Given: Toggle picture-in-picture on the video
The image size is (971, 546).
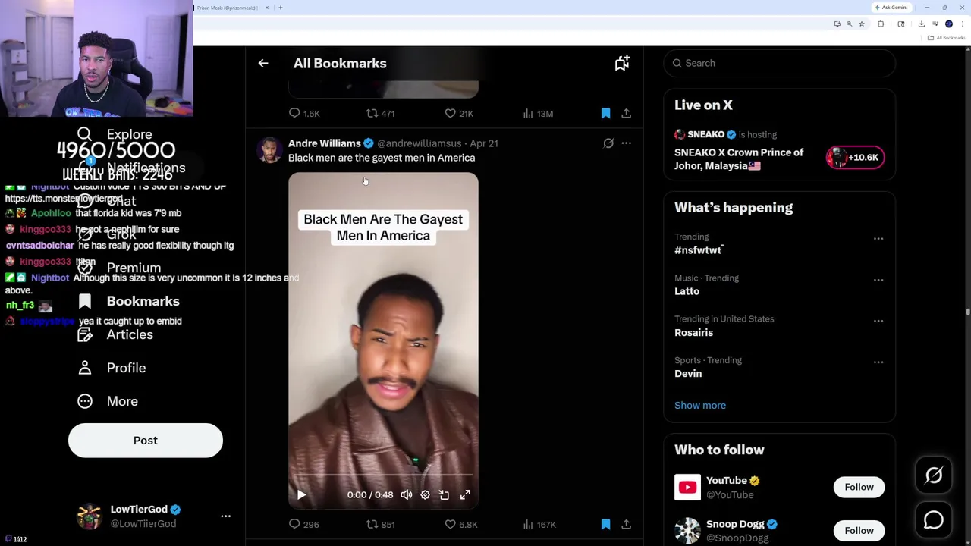Looking at the screenshot, I should 444,494.
